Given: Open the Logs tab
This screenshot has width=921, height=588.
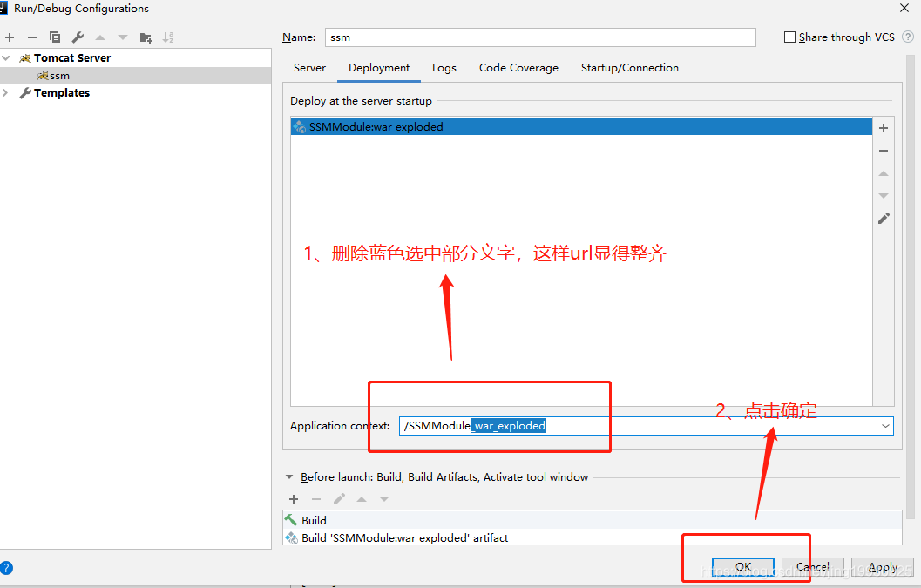Looking at the screenshot, I should click(444, 68).
